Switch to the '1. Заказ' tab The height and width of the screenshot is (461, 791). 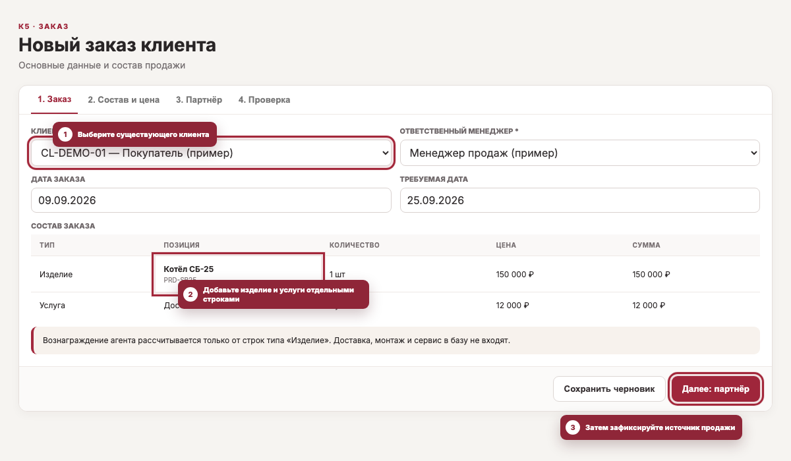55,99
